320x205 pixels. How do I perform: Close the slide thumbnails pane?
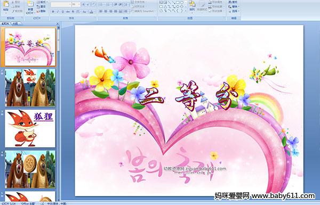tap(58, 23)
